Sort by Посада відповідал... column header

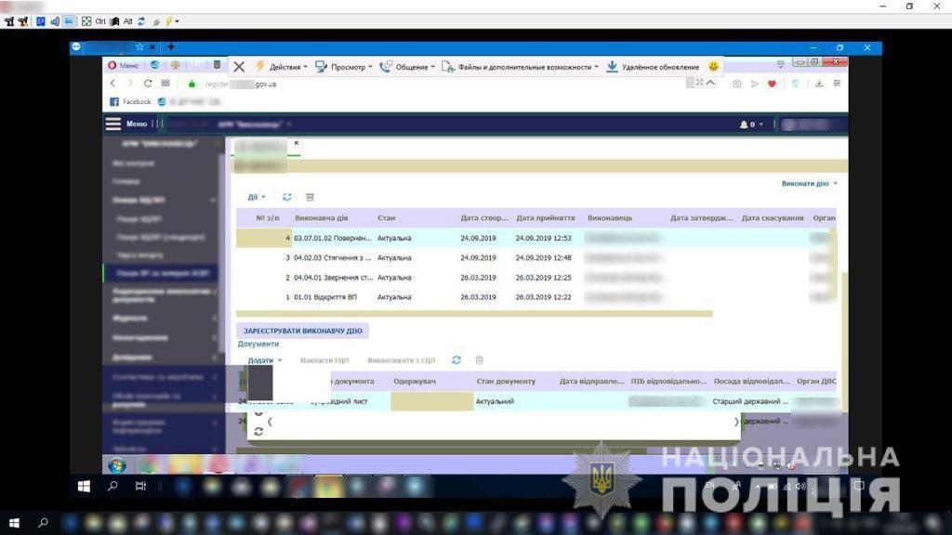pos(751,382)
